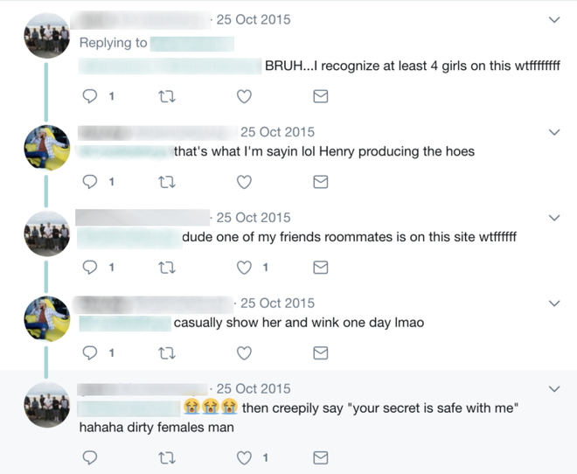
Task: Open timestamp link of 'Henry producing' tweet
Action: 277,132
